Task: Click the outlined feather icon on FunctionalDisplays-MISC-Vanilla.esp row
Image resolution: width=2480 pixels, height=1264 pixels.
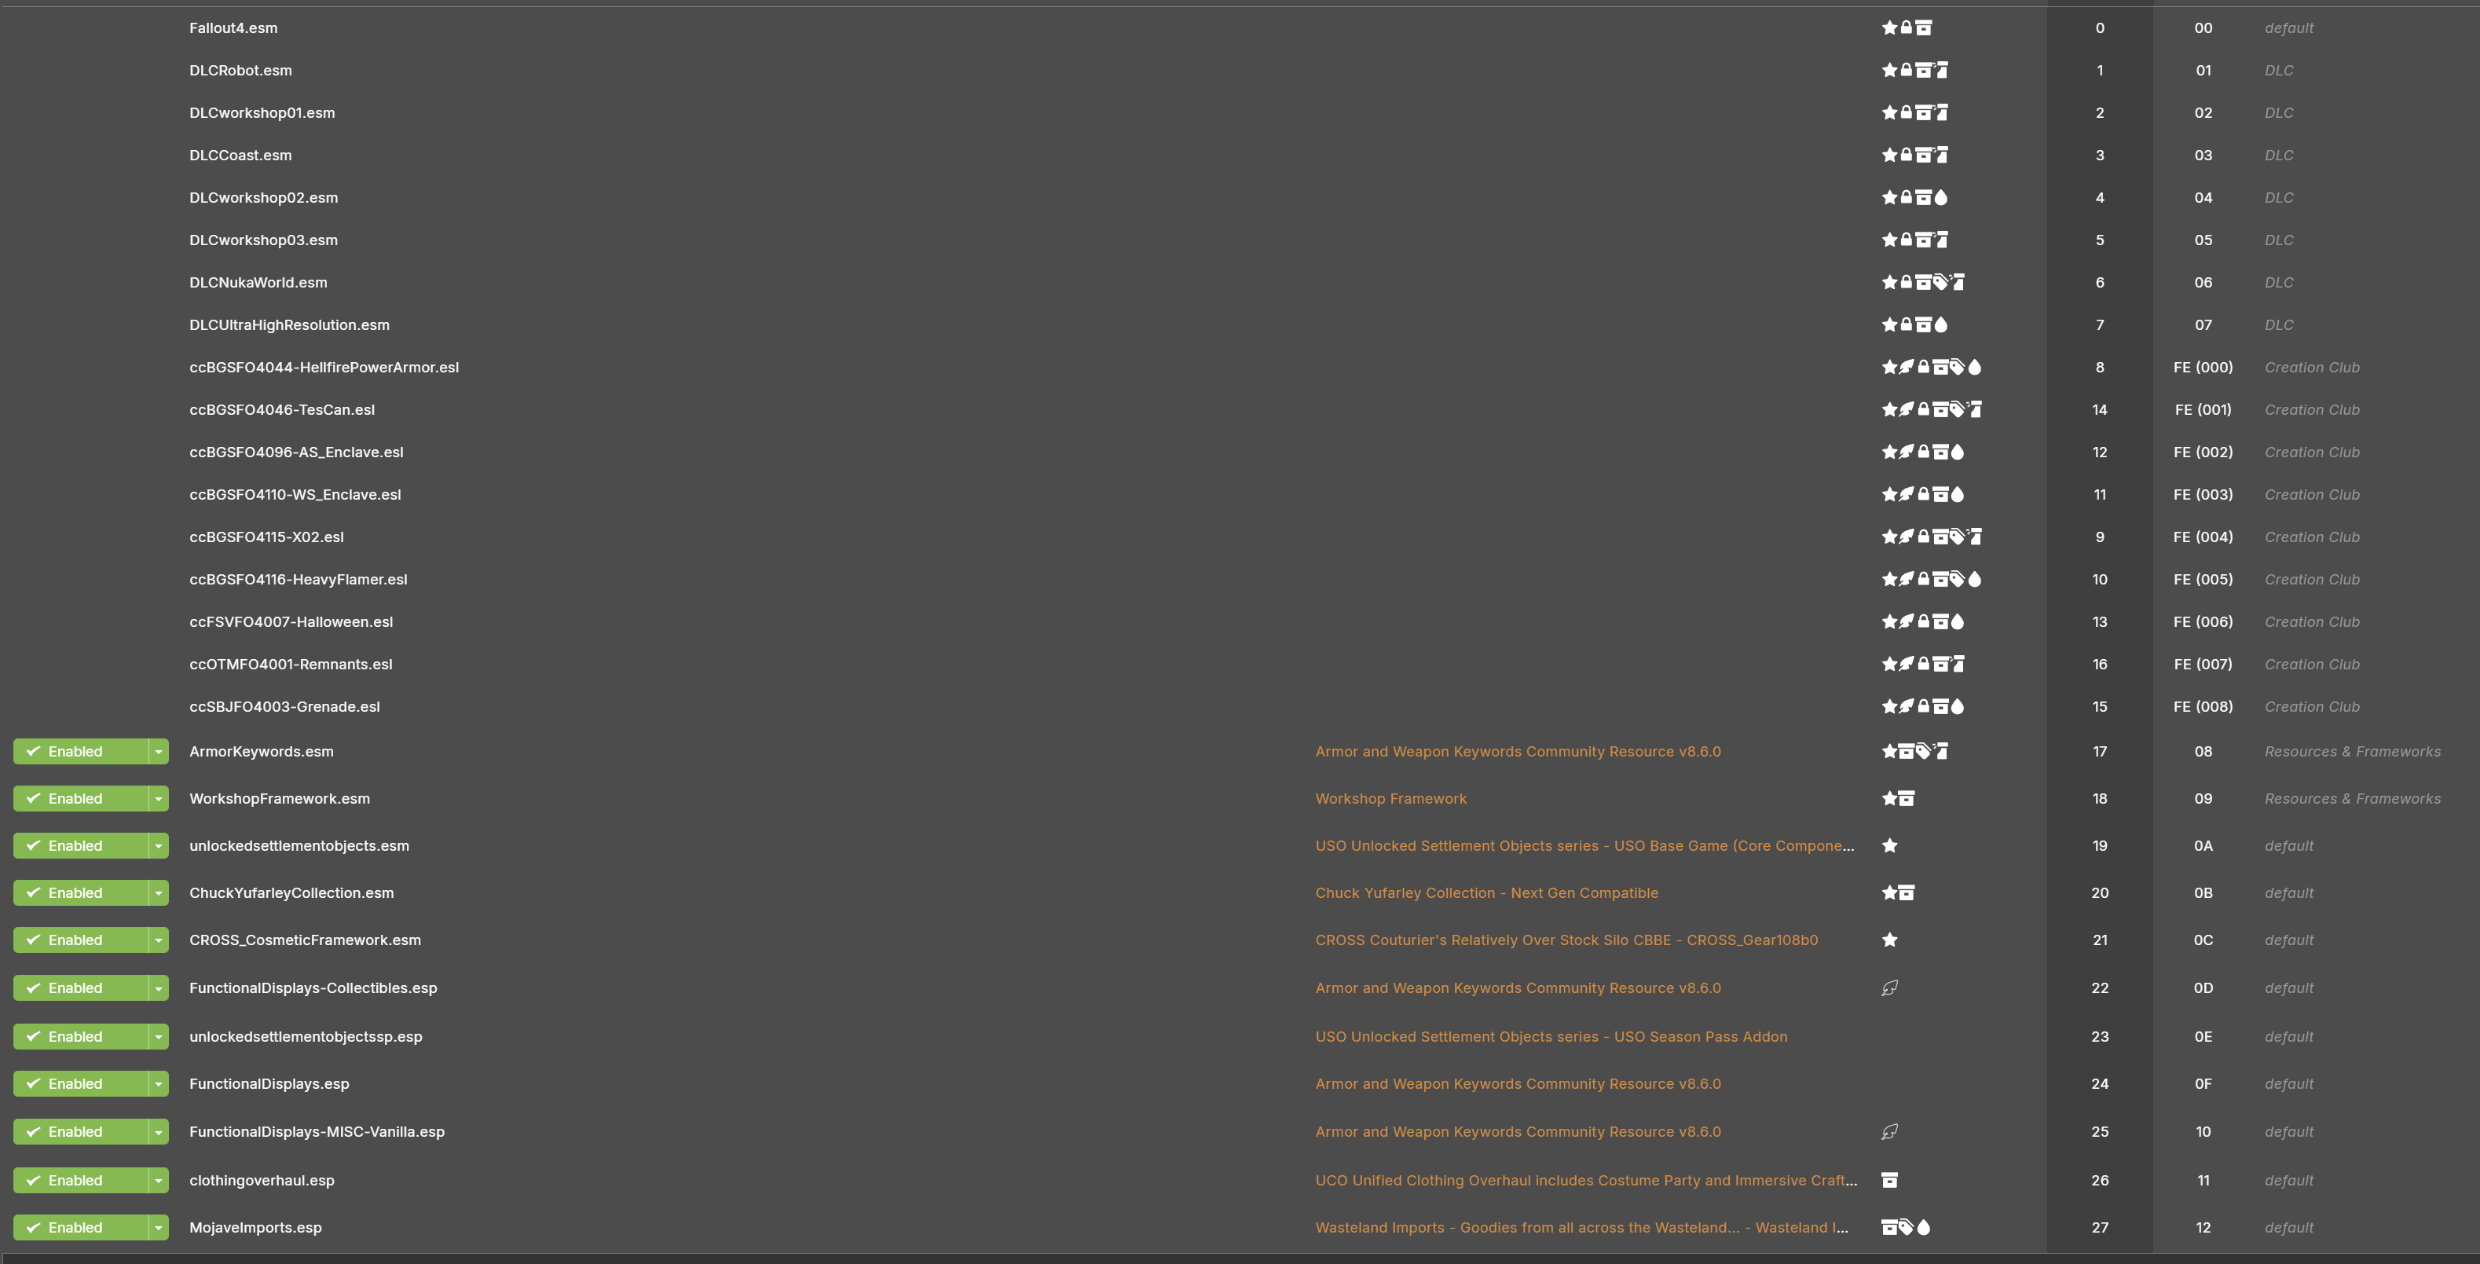Action: tap(1889, 1131)
